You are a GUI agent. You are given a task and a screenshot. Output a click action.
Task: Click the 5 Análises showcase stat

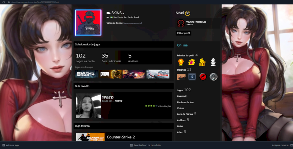click(x=133, y=58)
